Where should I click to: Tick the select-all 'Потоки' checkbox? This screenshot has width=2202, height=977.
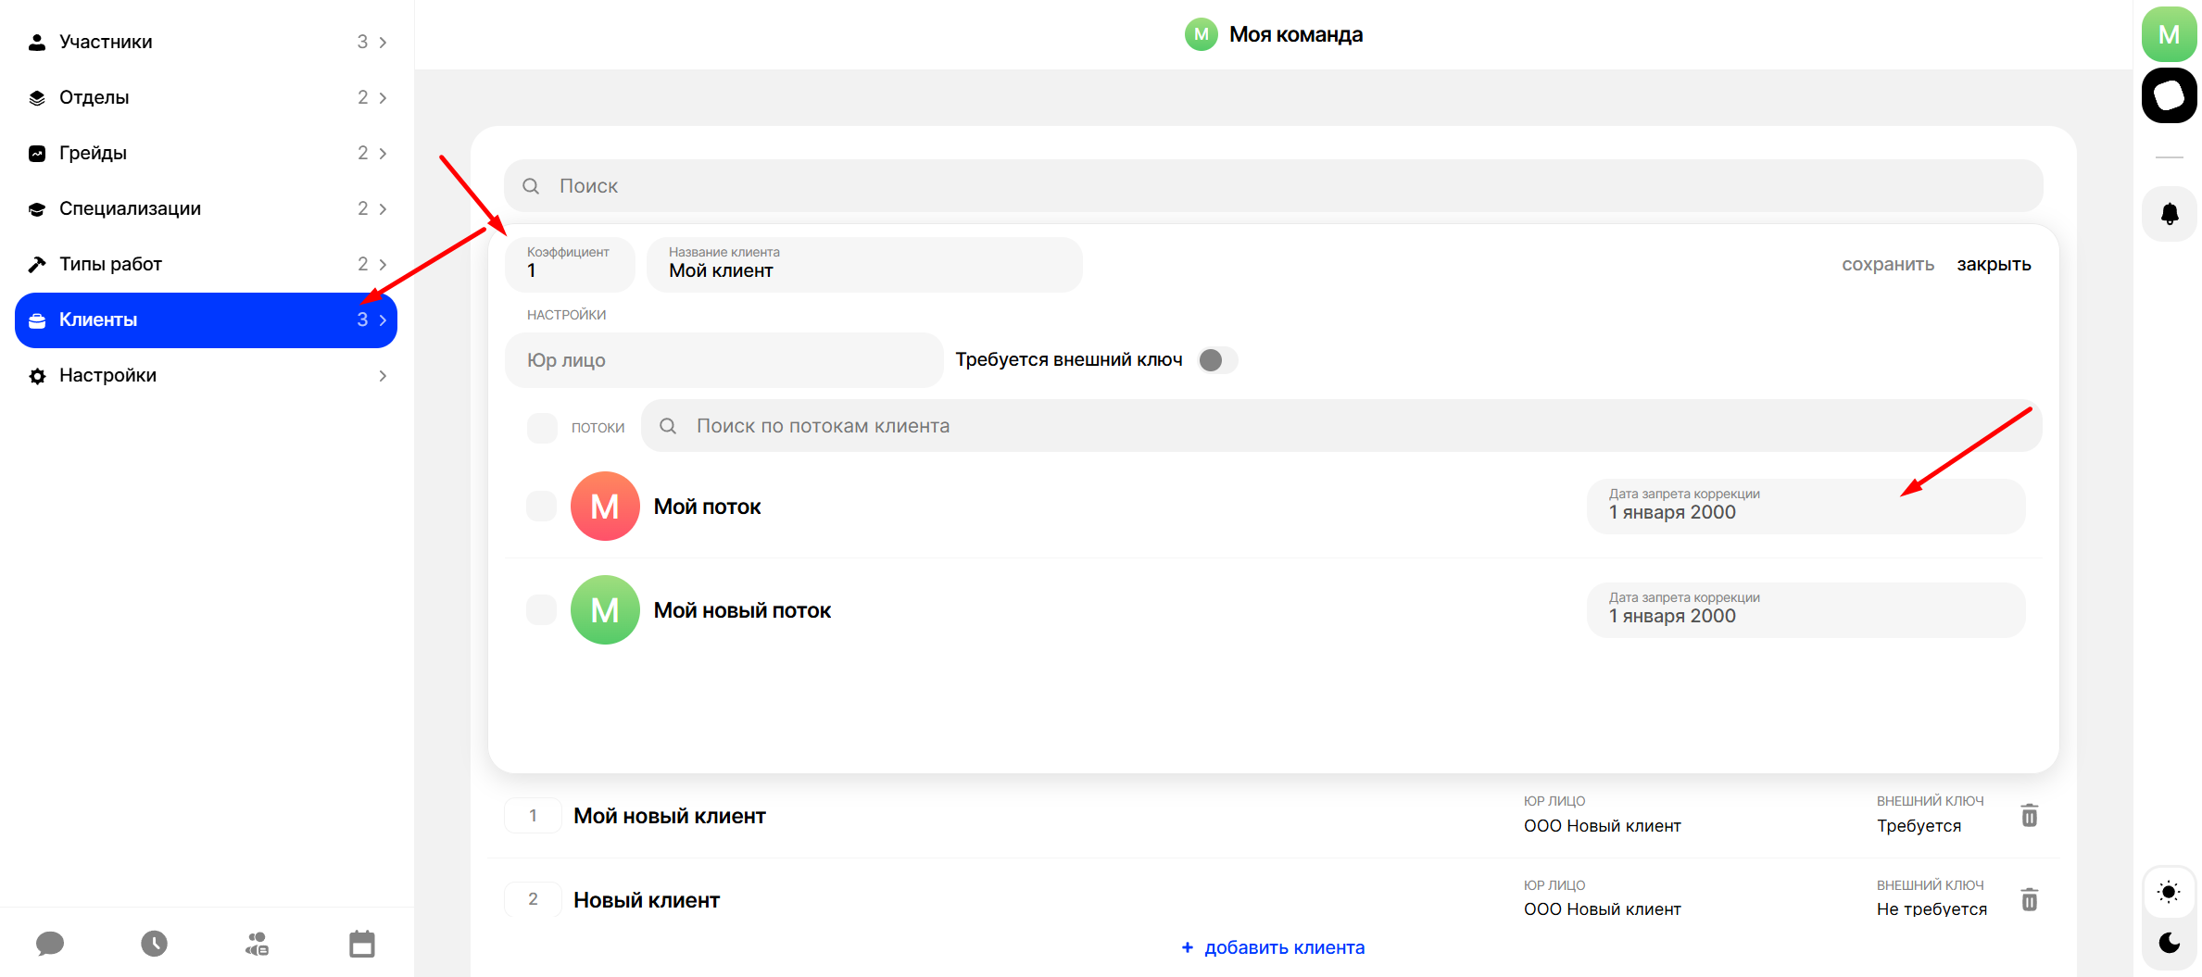click(541, 427)
